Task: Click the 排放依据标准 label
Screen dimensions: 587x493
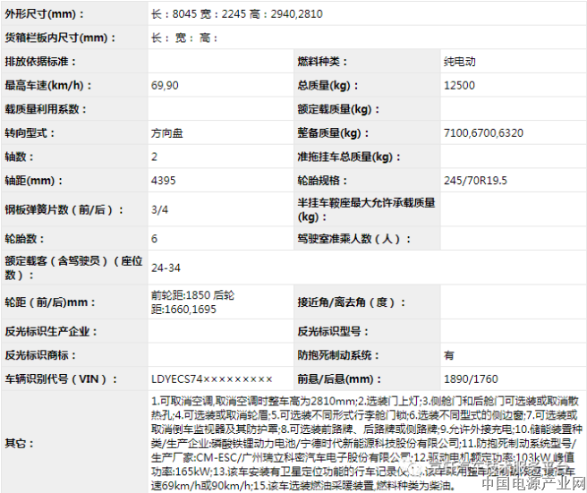Action: tap(40, 62)
